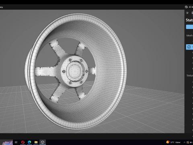Click the Mesh label in Stats panel
Image resolution: width=193 pixels, height=145 pixels.
189,35
